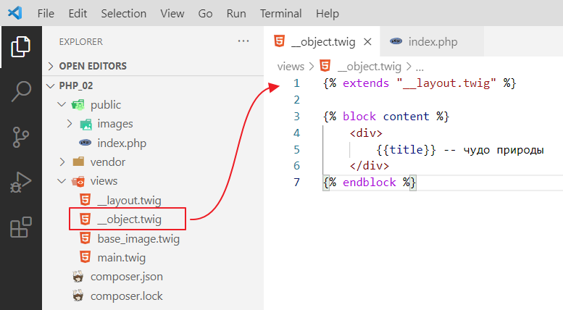Open the Explorer view in activity bar

coord(21,48)
